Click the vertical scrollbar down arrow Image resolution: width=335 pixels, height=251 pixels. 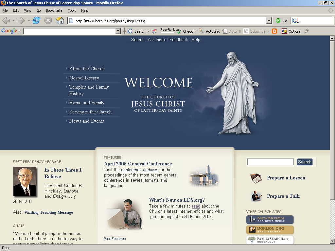[332, 241]
